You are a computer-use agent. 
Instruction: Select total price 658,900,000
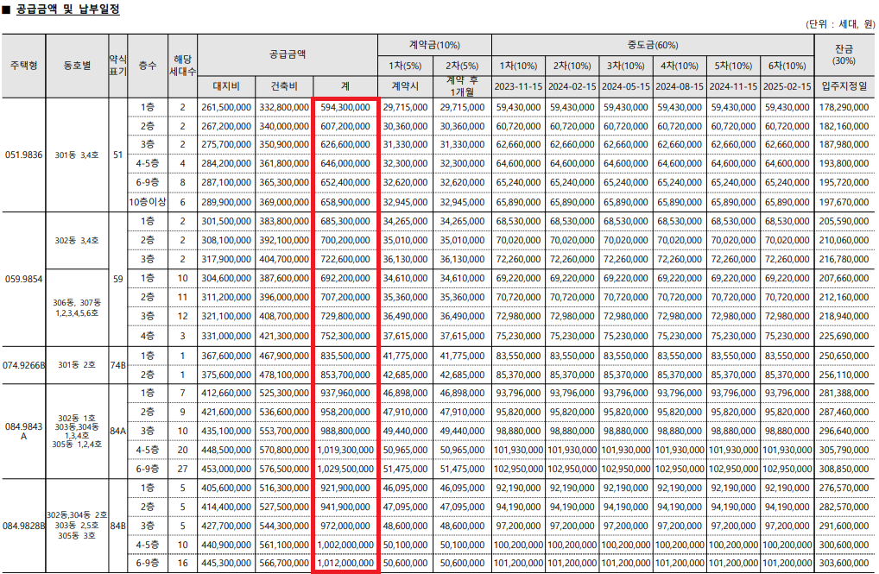pyautogui.click(x=345, y=202)
